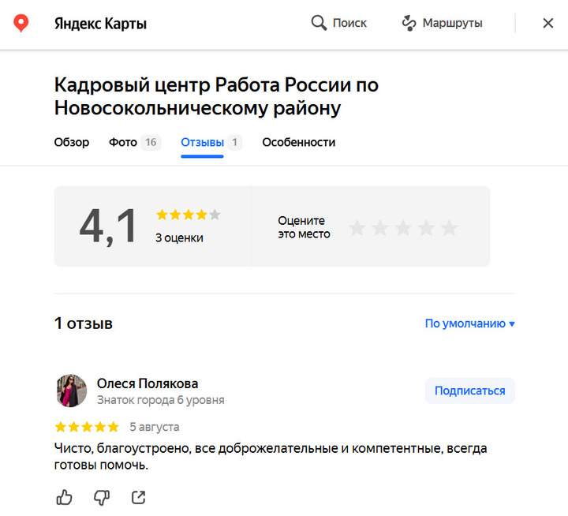Image resolution: width=568 pixels, height=516 pixels.
Task: Click the routes icon next to Маршруты
Action: 409,24
